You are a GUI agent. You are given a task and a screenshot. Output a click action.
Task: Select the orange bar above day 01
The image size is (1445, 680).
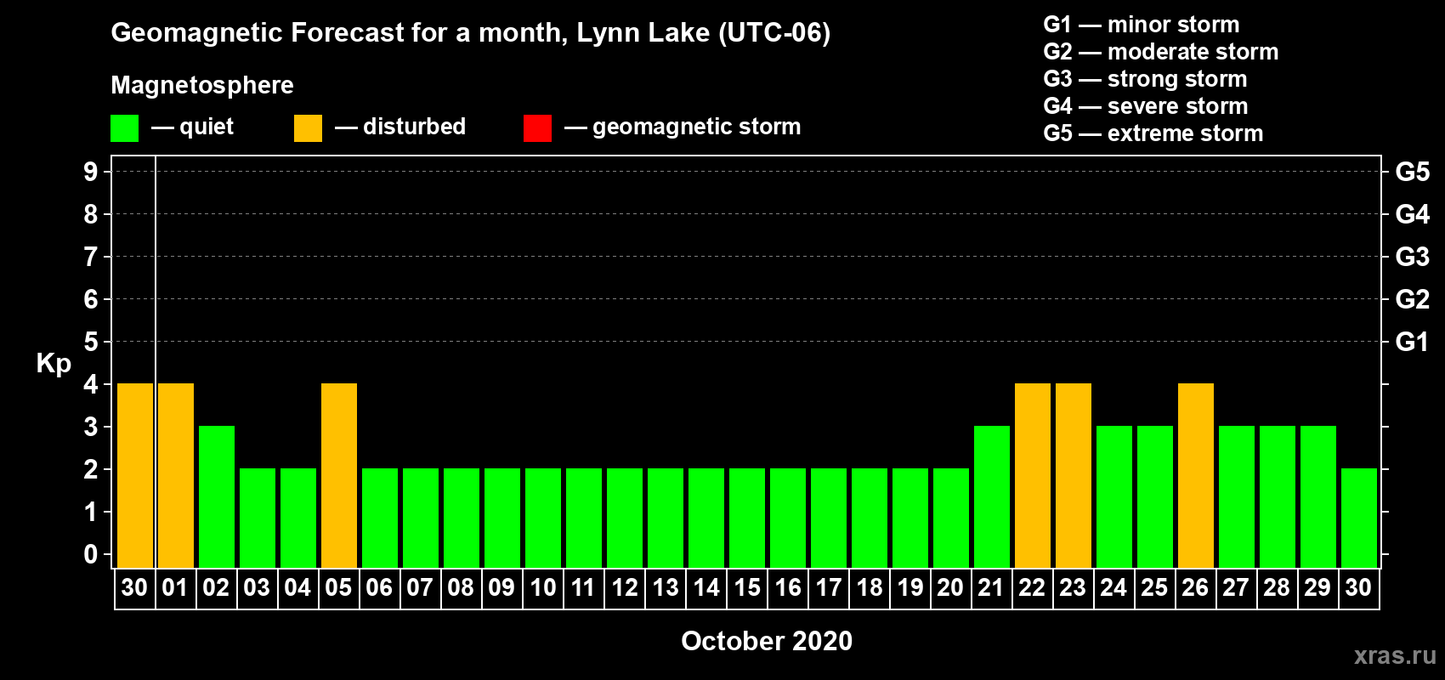[176, 475]
